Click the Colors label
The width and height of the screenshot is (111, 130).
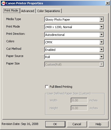[10, 41]
